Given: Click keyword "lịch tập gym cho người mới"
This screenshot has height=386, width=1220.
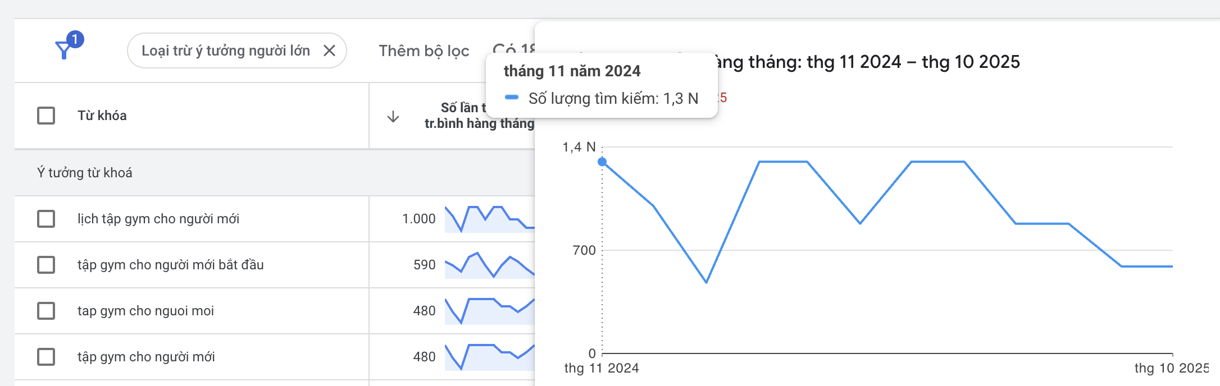Looking at the screenshot, I should pos(158,219).
